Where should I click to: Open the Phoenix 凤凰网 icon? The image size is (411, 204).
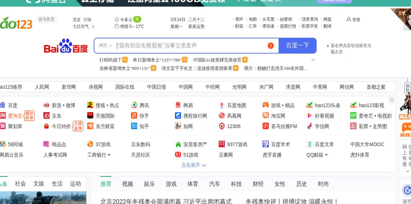click(x=222, y=116)
